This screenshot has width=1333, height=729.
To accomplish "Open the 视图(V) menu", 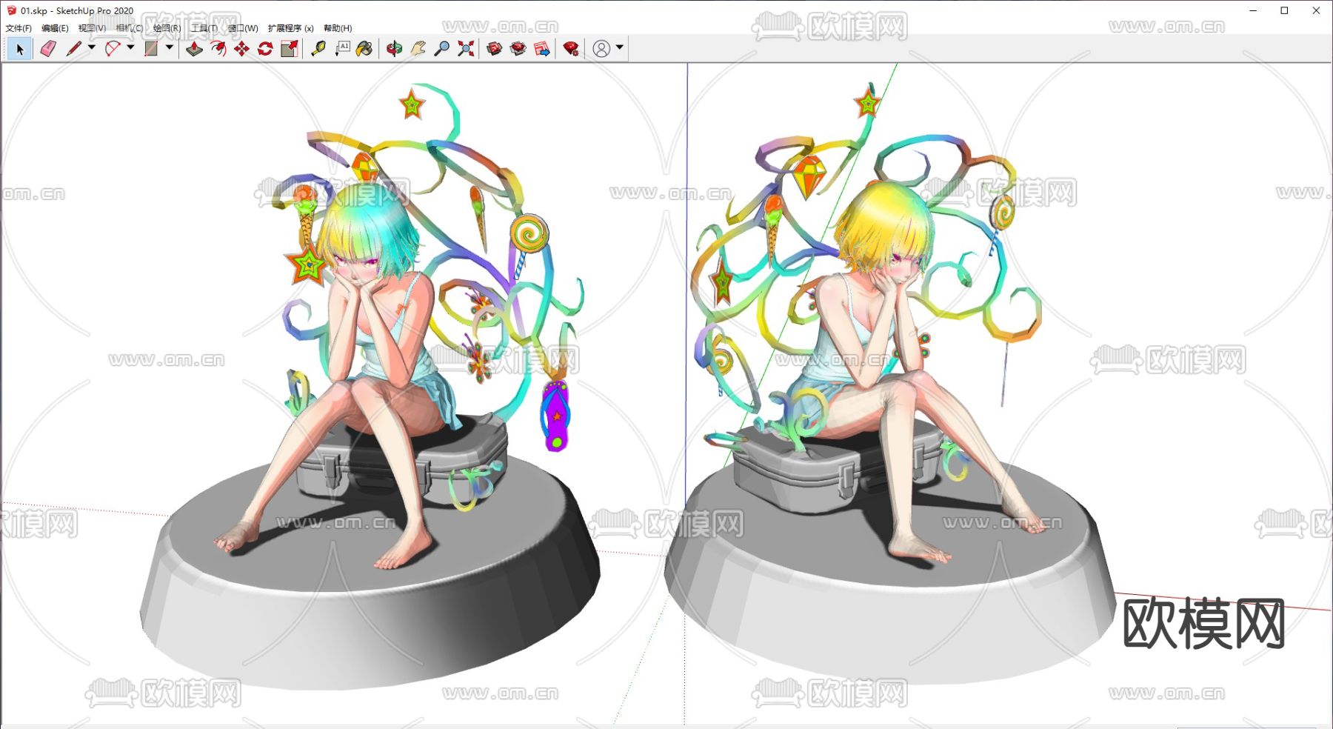I will (92, 28).
